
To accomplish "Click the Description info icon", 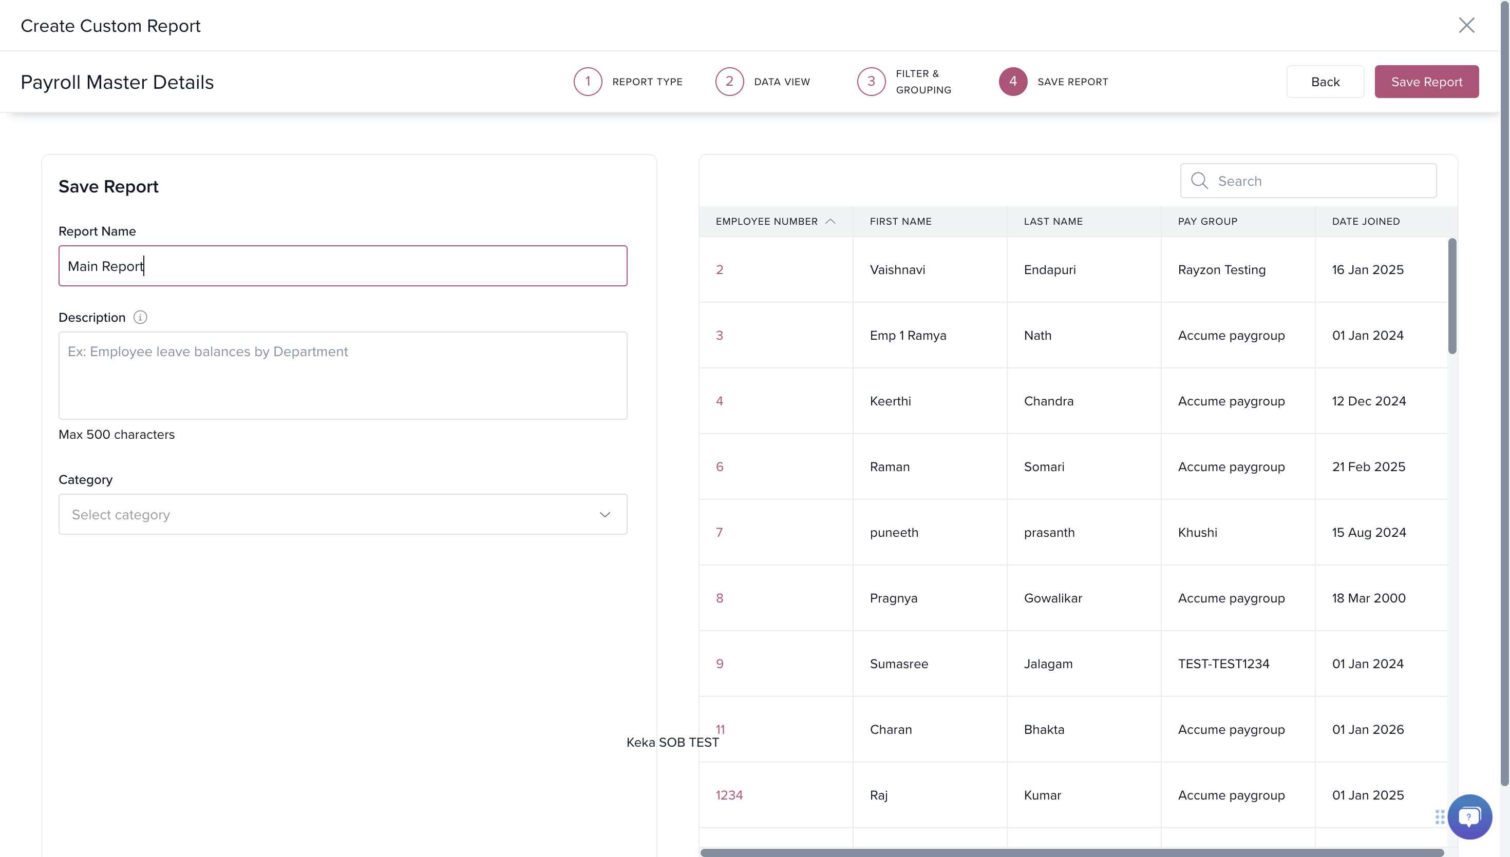I will [140, 317].
